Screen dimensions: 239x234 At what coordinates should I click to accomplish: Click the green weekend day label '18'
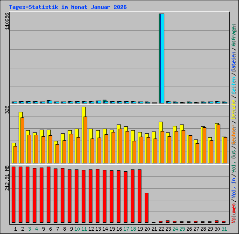pos(133,229)
